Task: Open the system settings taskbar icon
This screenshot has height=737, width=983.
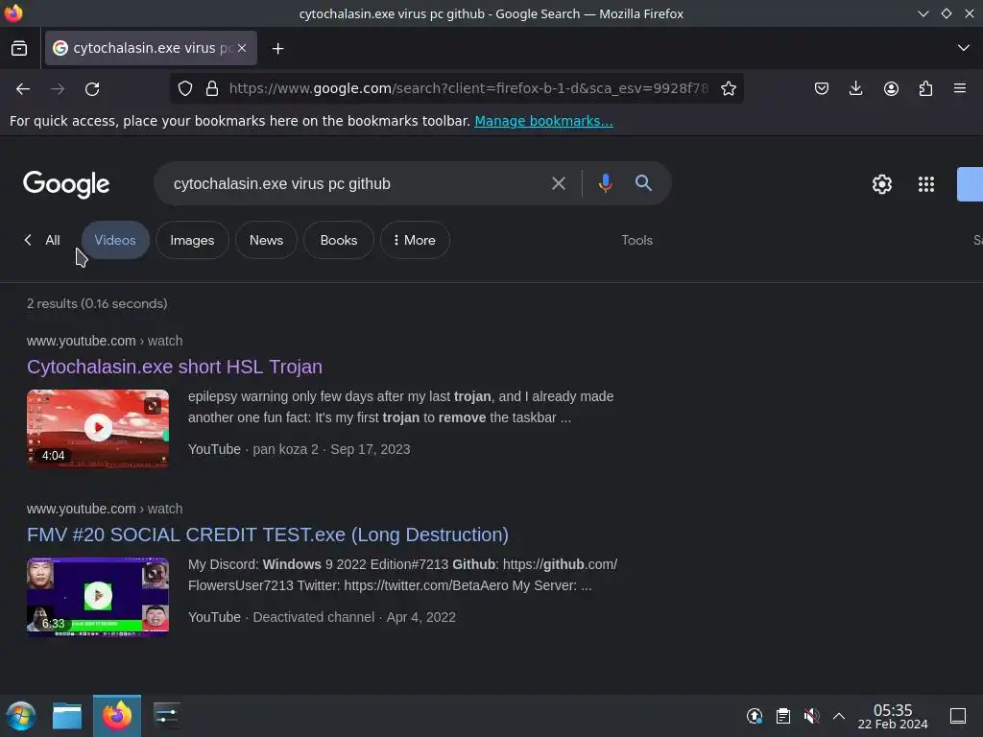Action: 167,716
